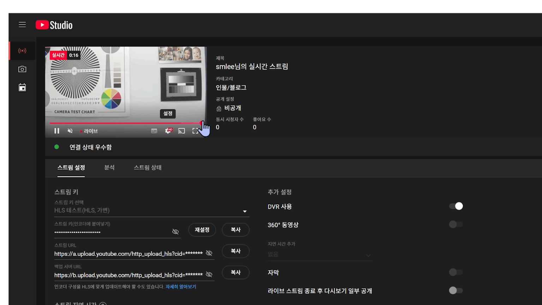This screenshot has width=542, height=305.
Task: Enable the 360° 동영상 toggle
Action: pos(456,224)
